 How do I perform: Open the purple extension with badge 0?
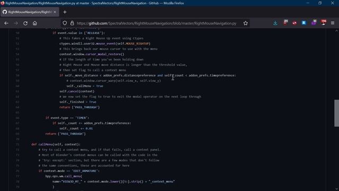coord(314,22)
